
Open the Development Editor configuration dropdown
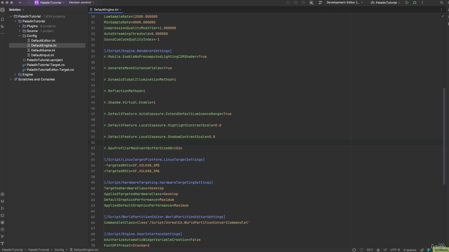click(x=345, y=2)
